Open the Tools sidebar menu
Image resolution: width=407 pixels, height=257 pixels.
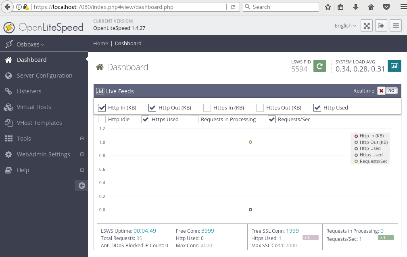click(x=44, y=139)
